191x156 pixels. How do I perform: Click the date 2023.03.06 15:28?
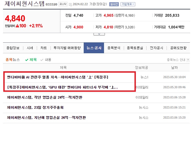[174, 97]
